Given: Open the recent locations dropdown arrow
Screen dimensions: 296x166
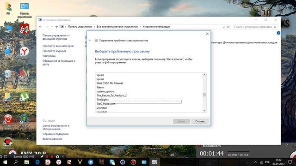Looking at the screenshot, I should [52, 27].
